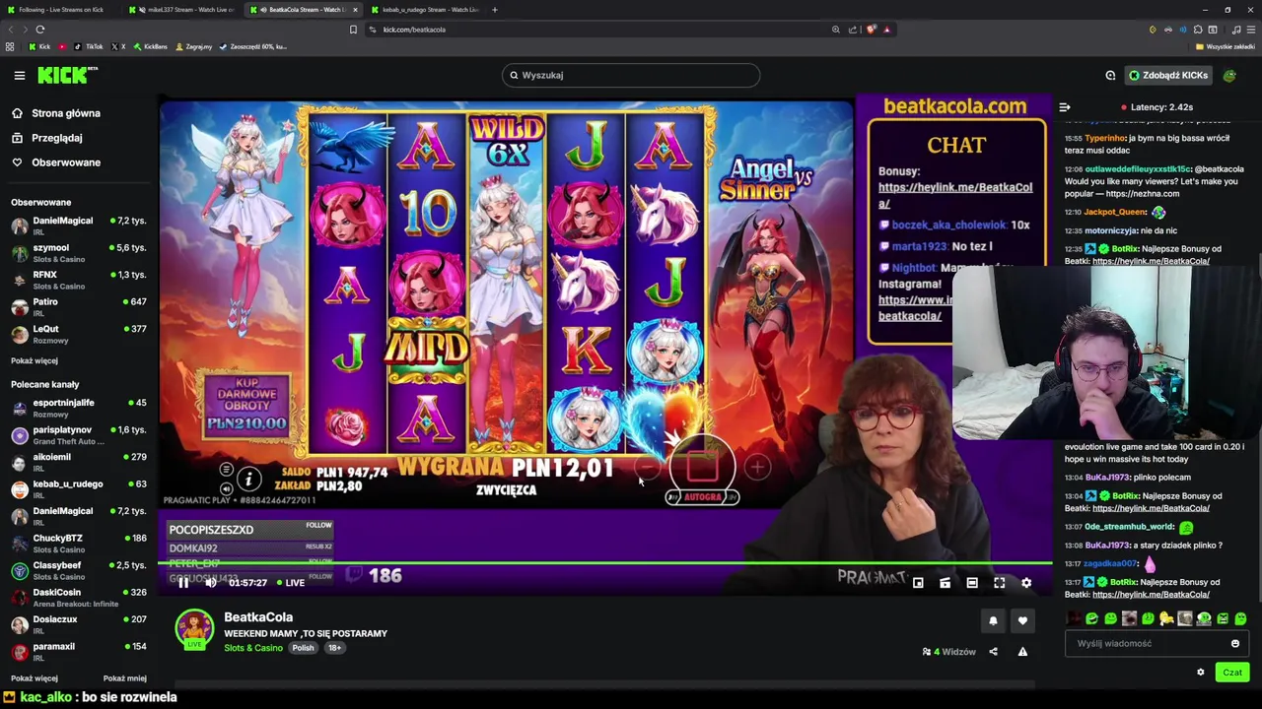Open Przeglądaj section
Image resolution: width=1262 pixels, height=709 pixels.
(x=56, y=138)
